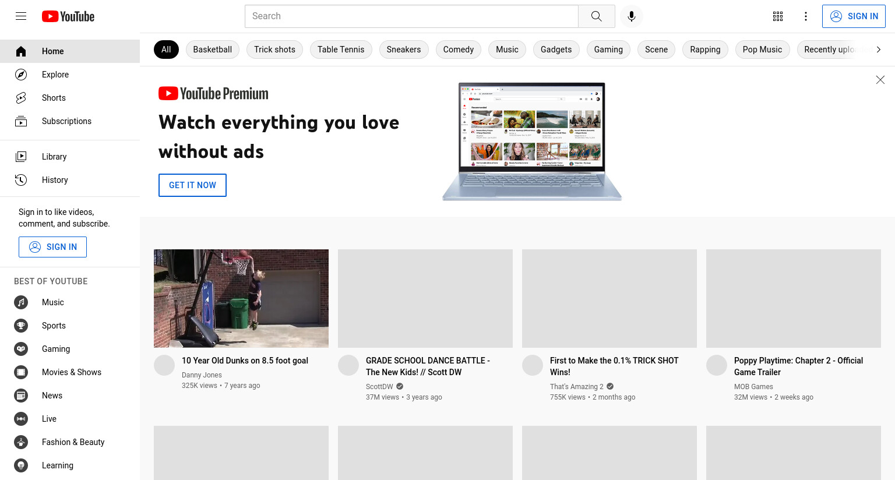The height and width of the screenshot is (480, 895).
Task: Select the Music filter chip
Action: 507,50
